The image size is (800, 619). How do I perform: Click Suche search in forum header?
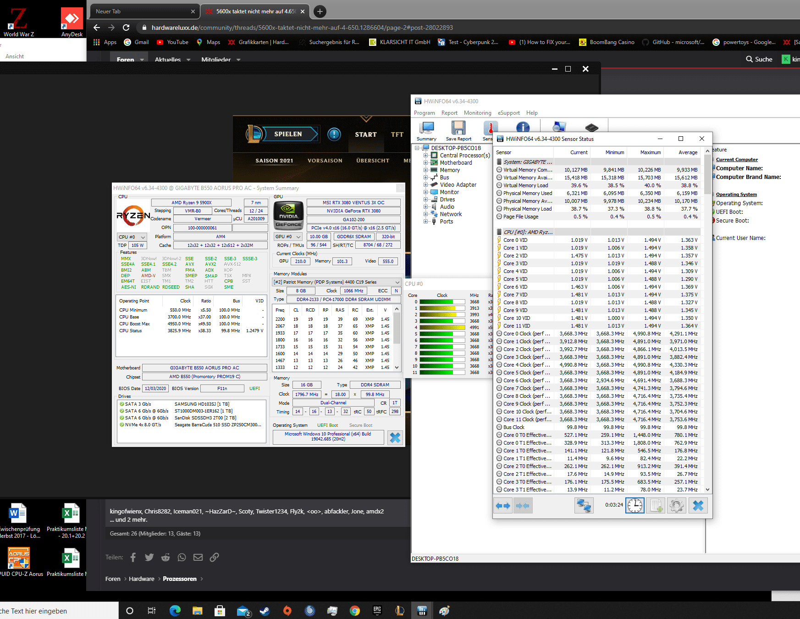pyautogui.click(x=759, y=59)
